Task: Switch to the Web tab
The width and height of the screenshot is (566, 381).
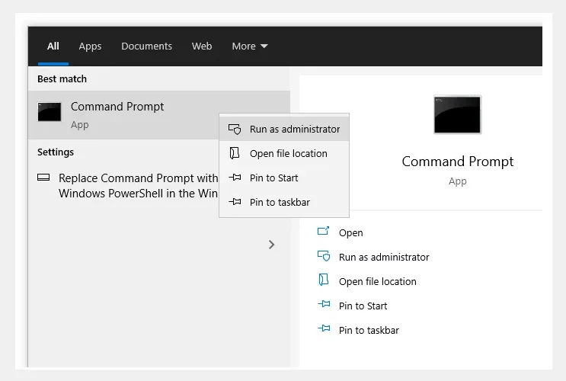Action: pyautogui.click(x=202, y=46)
